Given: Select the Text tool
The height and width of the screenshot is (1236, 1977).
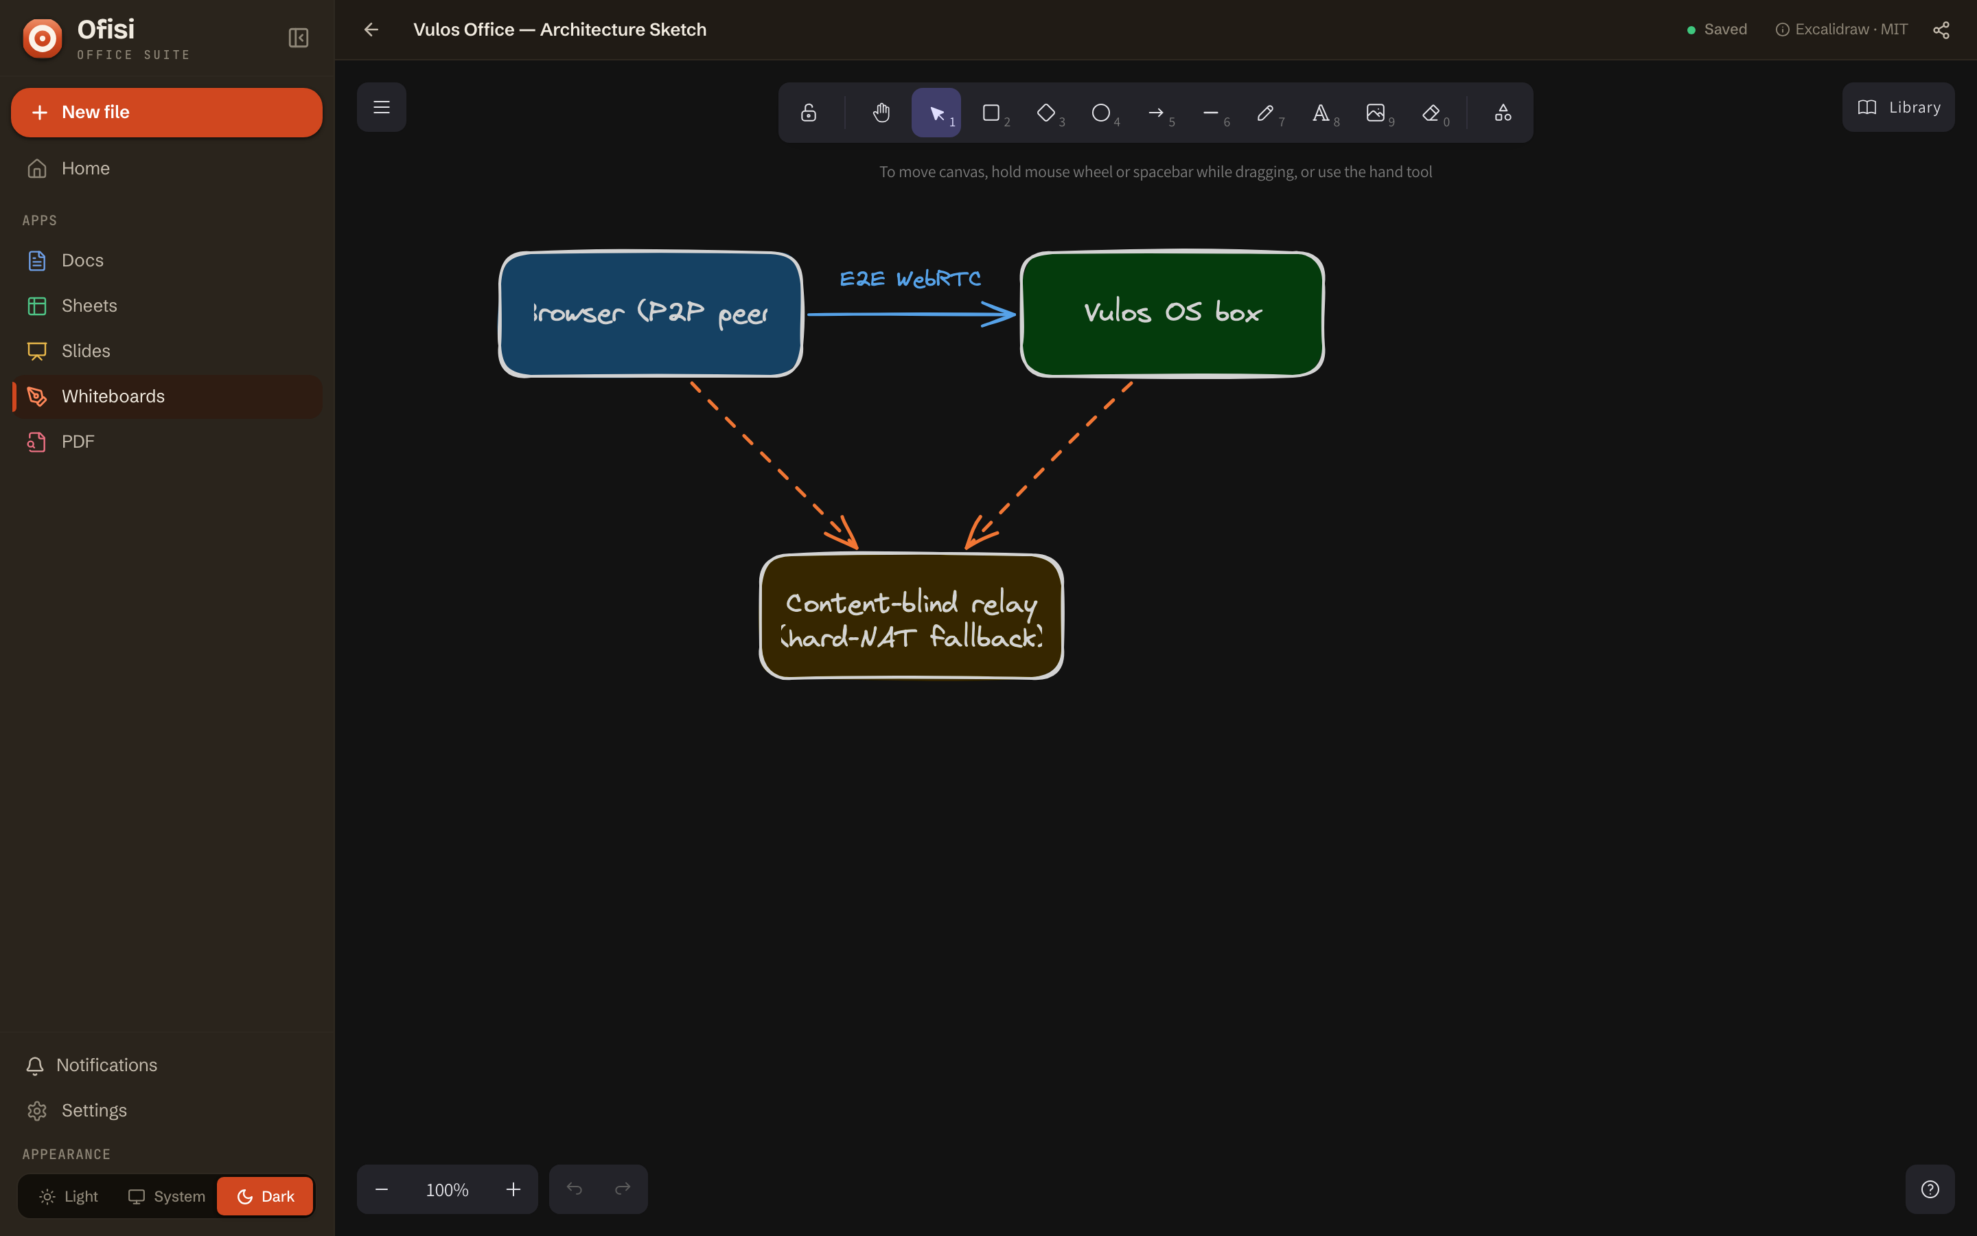Looking at the screenshot, I should [1320, 113].
